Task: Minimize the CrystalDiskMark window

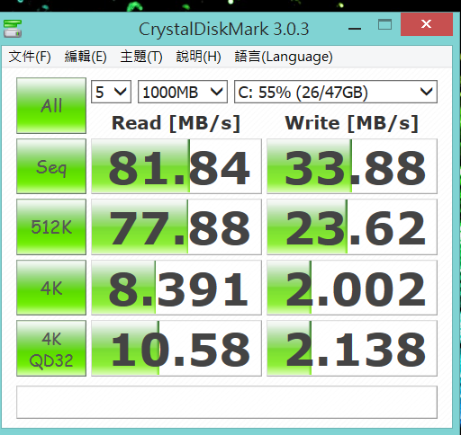Action: [355, 29]
